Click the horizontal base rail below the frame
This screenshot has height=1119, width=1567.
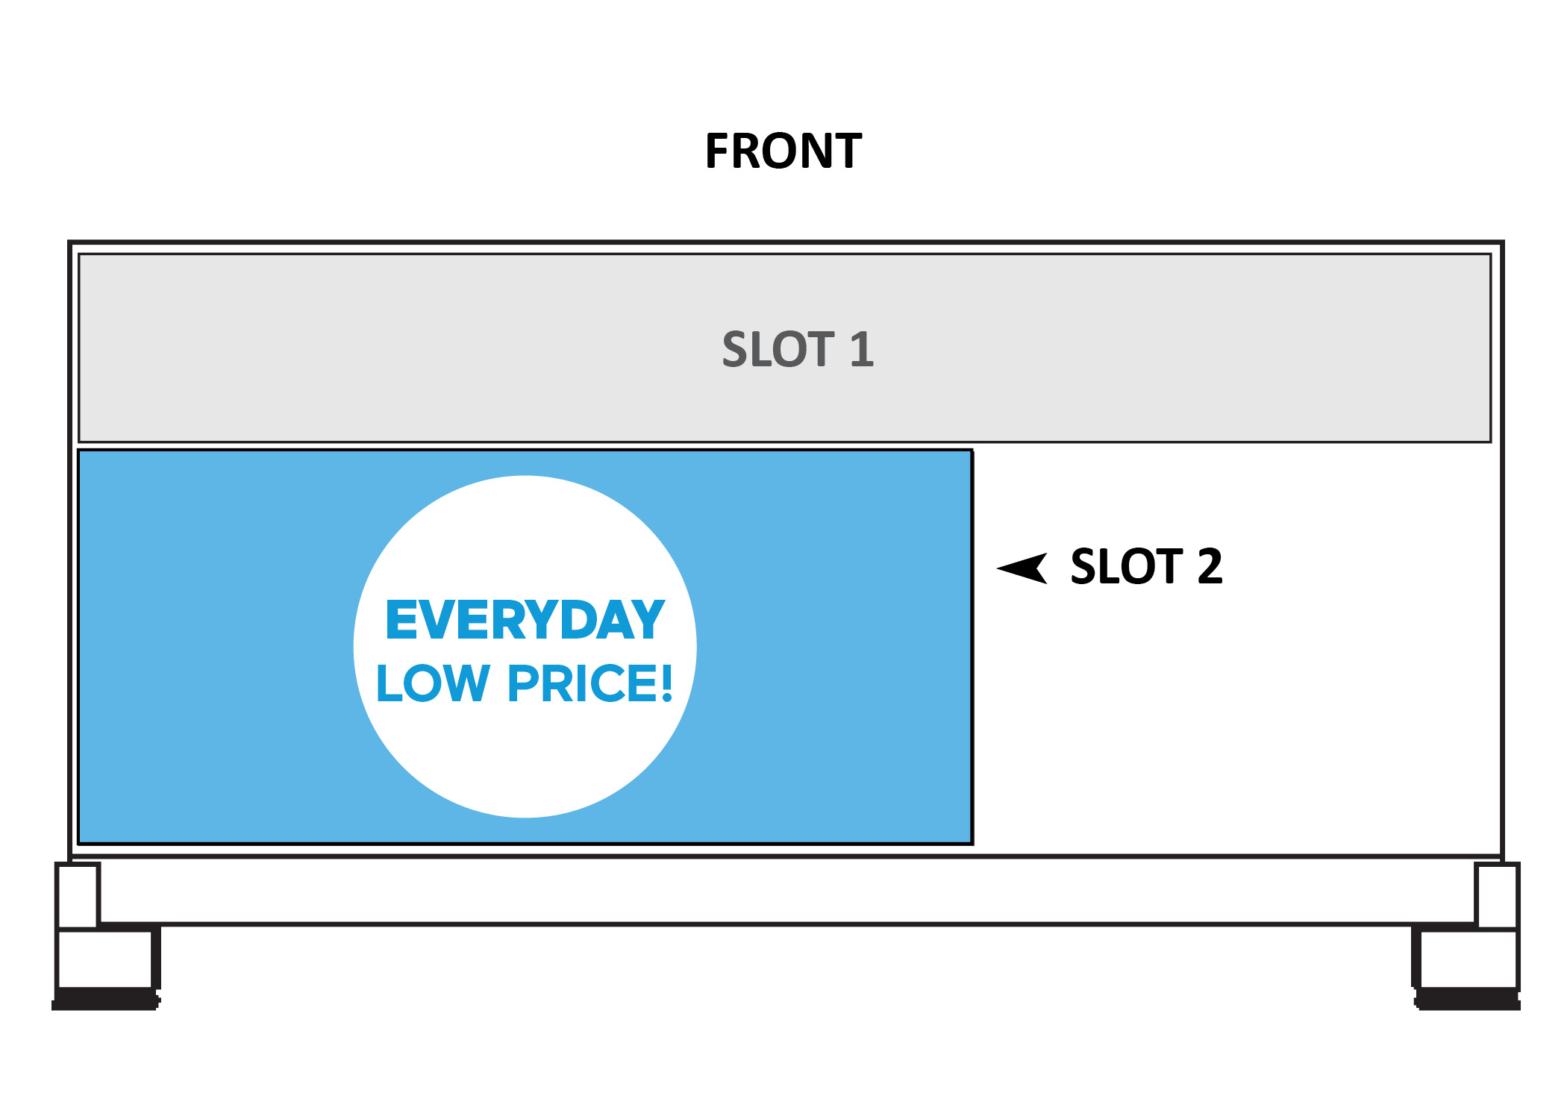point(783,891)
